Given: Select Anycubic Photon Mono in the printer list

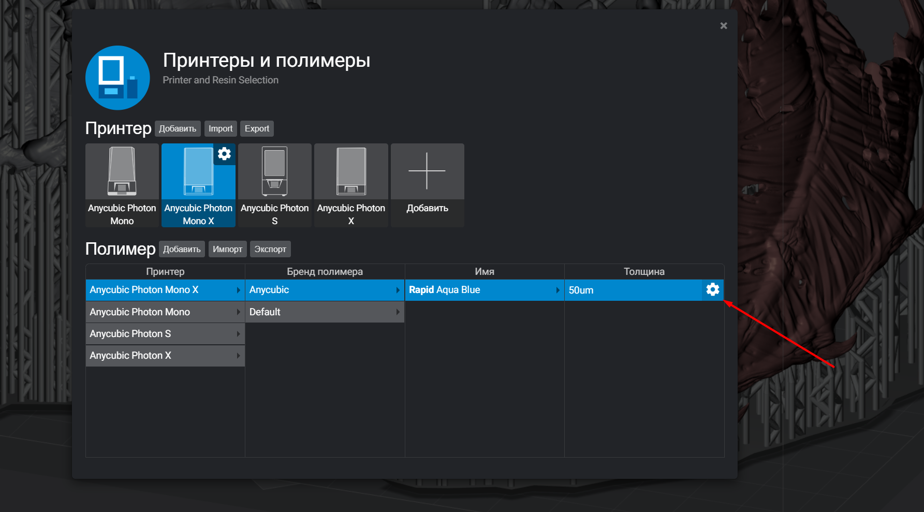Looking at the screenshot, I should (165, 312).
